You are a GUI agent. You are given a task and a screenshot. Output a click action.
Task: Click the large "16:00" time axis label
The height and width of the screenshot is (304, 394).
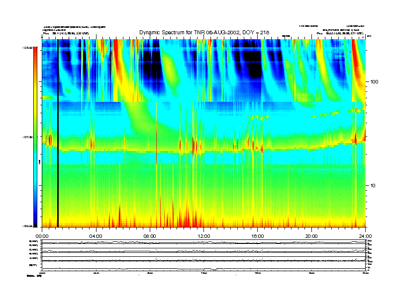[x=258, y=236]
